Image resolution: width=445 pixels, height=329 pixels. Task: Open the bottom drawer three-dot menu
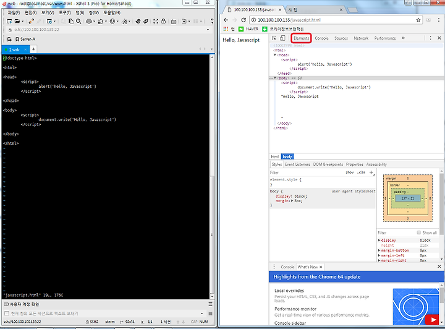click(274, 267)
